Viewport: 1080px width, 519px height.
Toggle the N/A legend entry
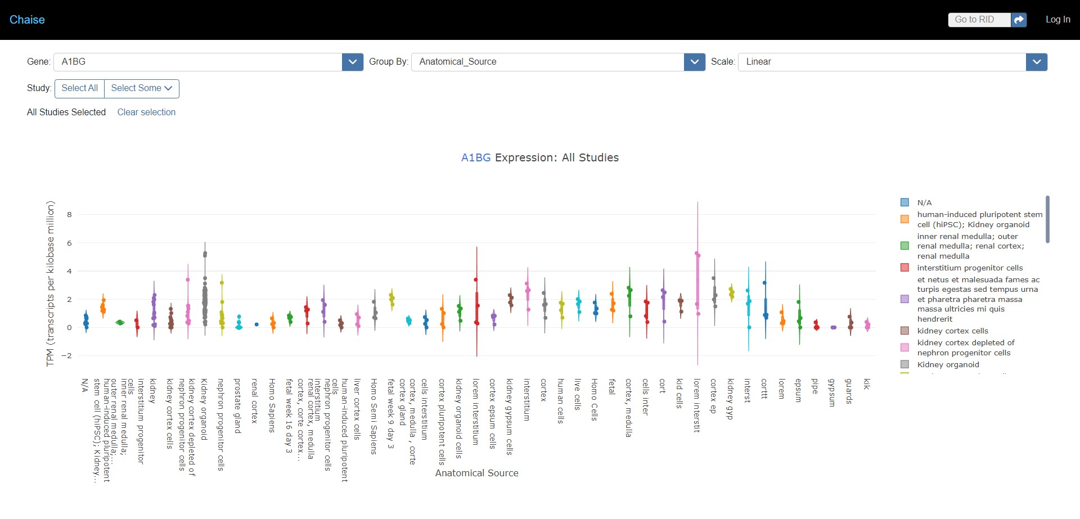(925, 202)
